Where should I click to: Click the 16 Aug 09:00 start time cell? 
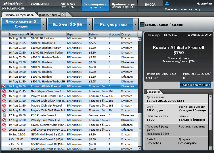coord(17,72)
